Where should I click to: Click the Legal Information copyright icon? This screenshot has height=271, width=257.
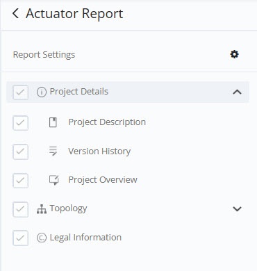click(x=42, y=238)
